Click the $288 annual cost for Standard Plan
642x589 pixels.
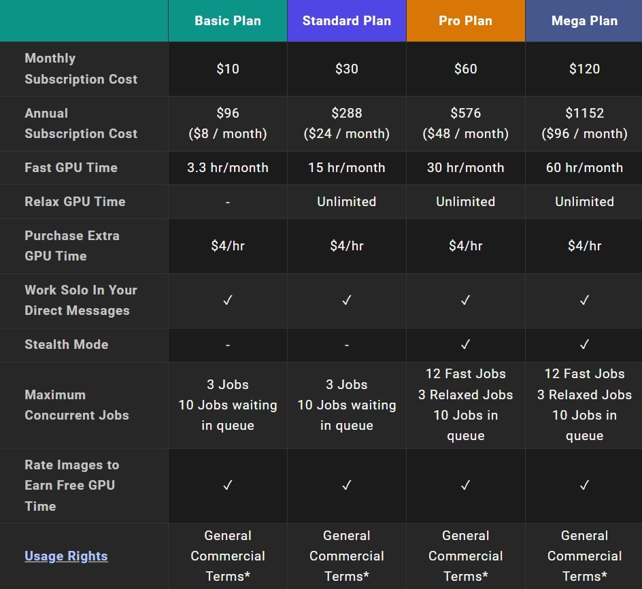(x=347, y=114)
